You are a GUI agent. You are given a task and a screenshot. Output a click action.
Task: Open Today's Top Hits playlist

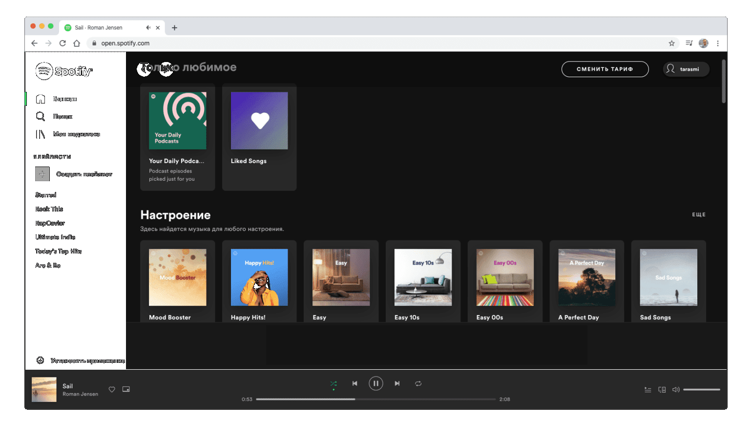(58, 252)
